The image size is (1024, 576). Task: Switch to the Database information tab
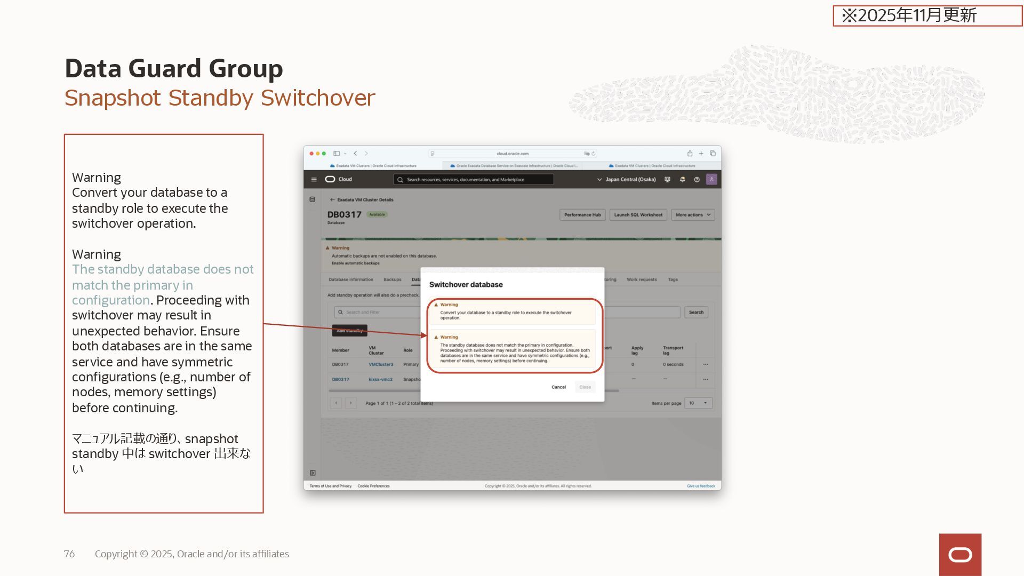click(350, 279)
